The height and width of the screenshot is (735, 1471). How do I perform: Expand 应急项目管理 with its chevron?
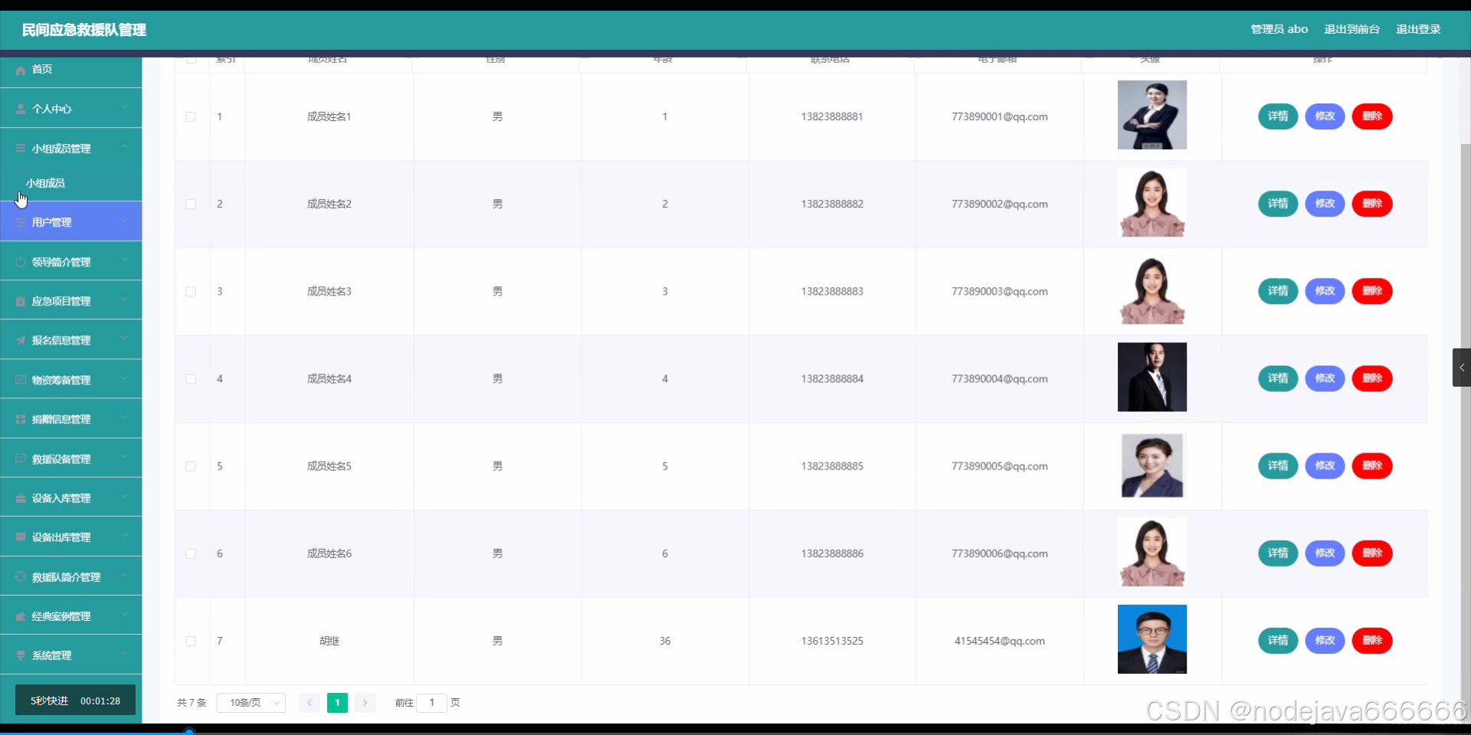click(x=125, y=300)
